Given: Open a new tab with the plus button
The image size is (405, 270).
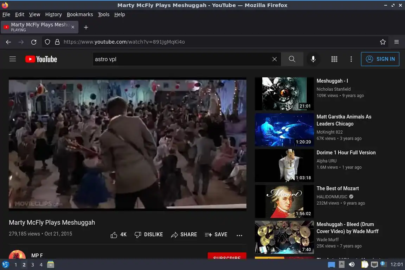Looking at the screenshot, I should click(86, 27).
